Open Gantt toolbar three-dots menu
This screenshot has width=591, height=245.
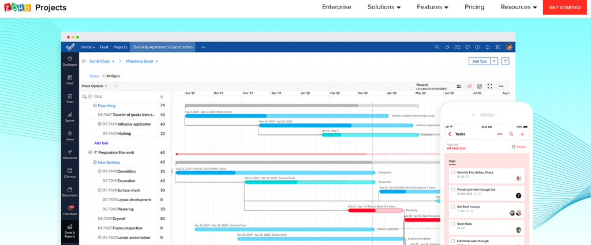tap(502, 86)
